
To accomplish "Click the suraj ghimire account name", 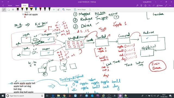I will 147,2.
